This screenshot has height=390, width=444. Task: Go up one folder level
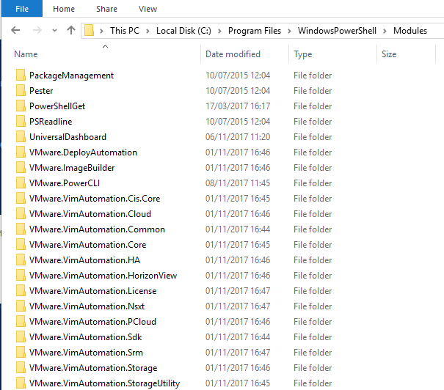point(71,30)
